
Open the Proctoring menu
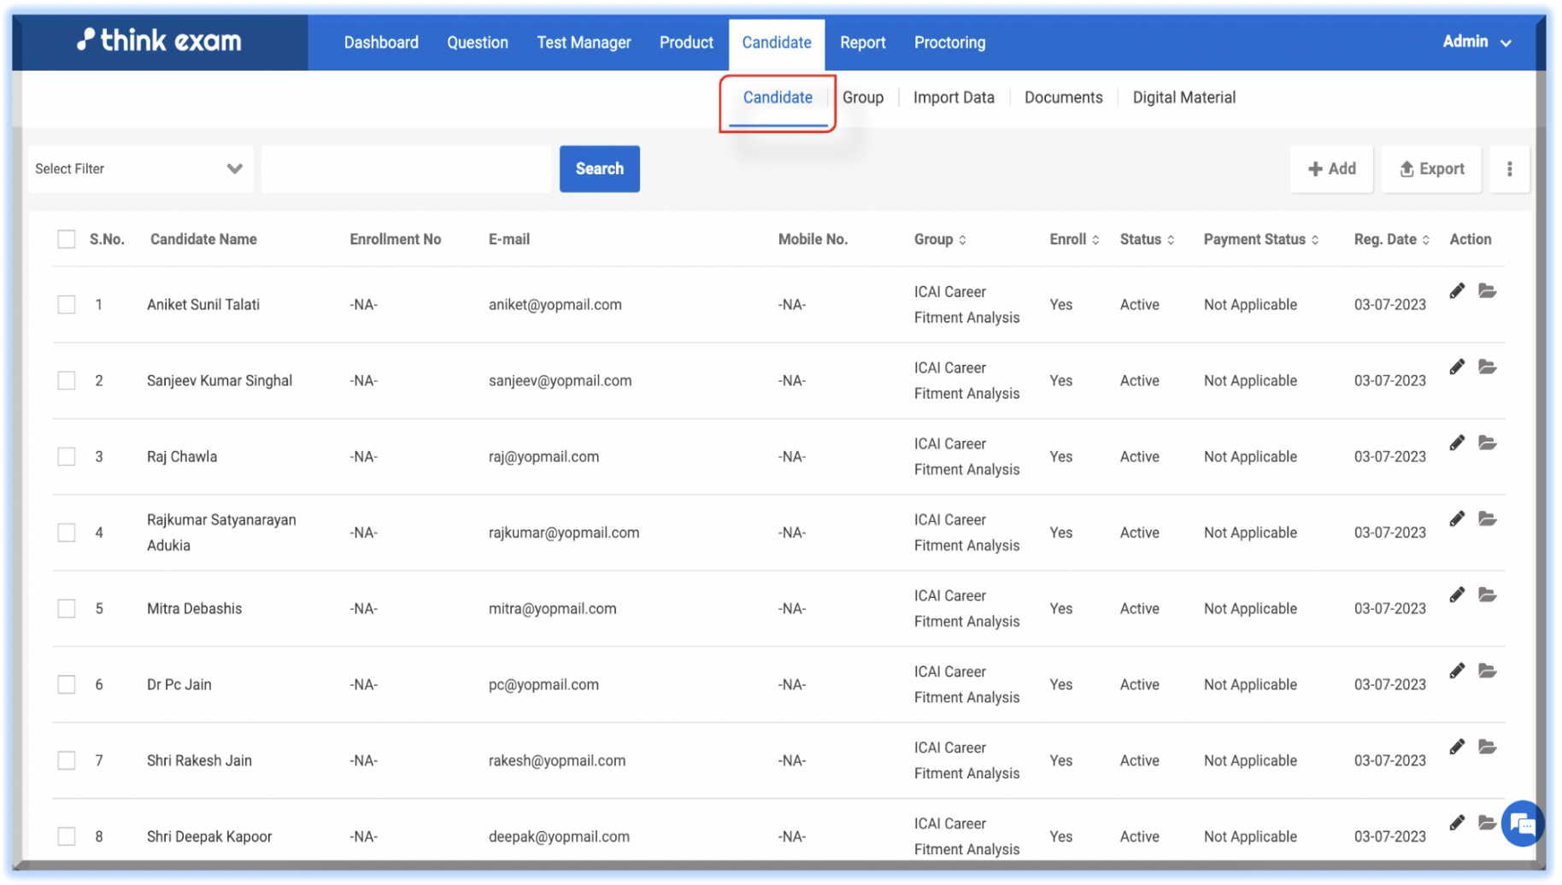coord(949,43)
